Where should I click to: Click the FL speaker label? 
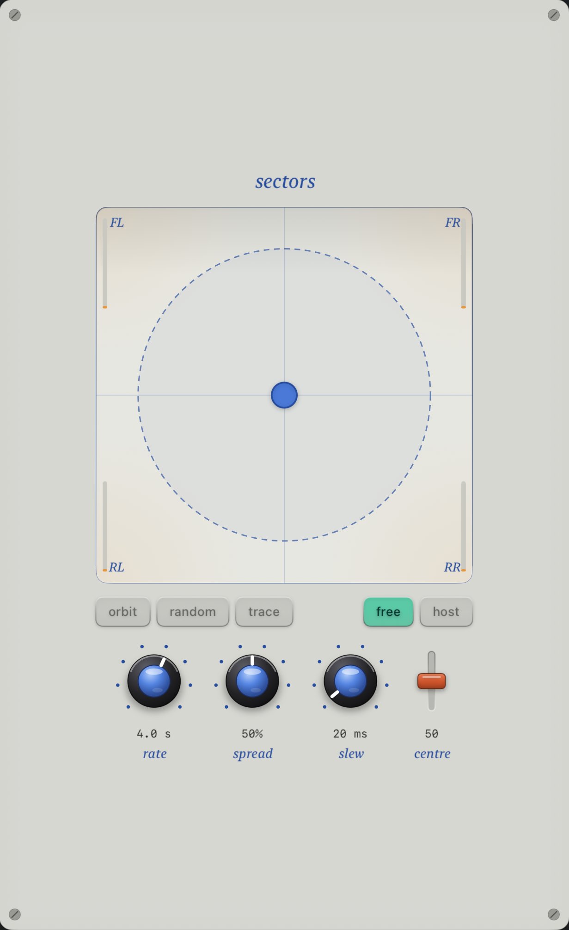click(117, 223)
